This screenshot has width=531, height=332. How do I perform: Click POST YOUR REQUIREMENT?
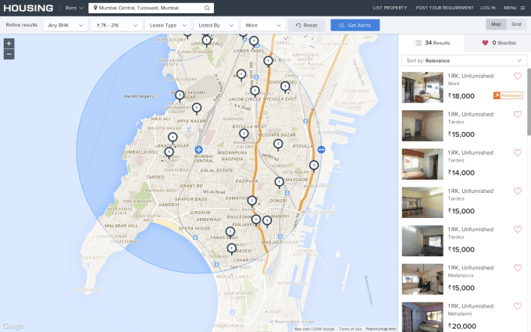tap(444, 8)
